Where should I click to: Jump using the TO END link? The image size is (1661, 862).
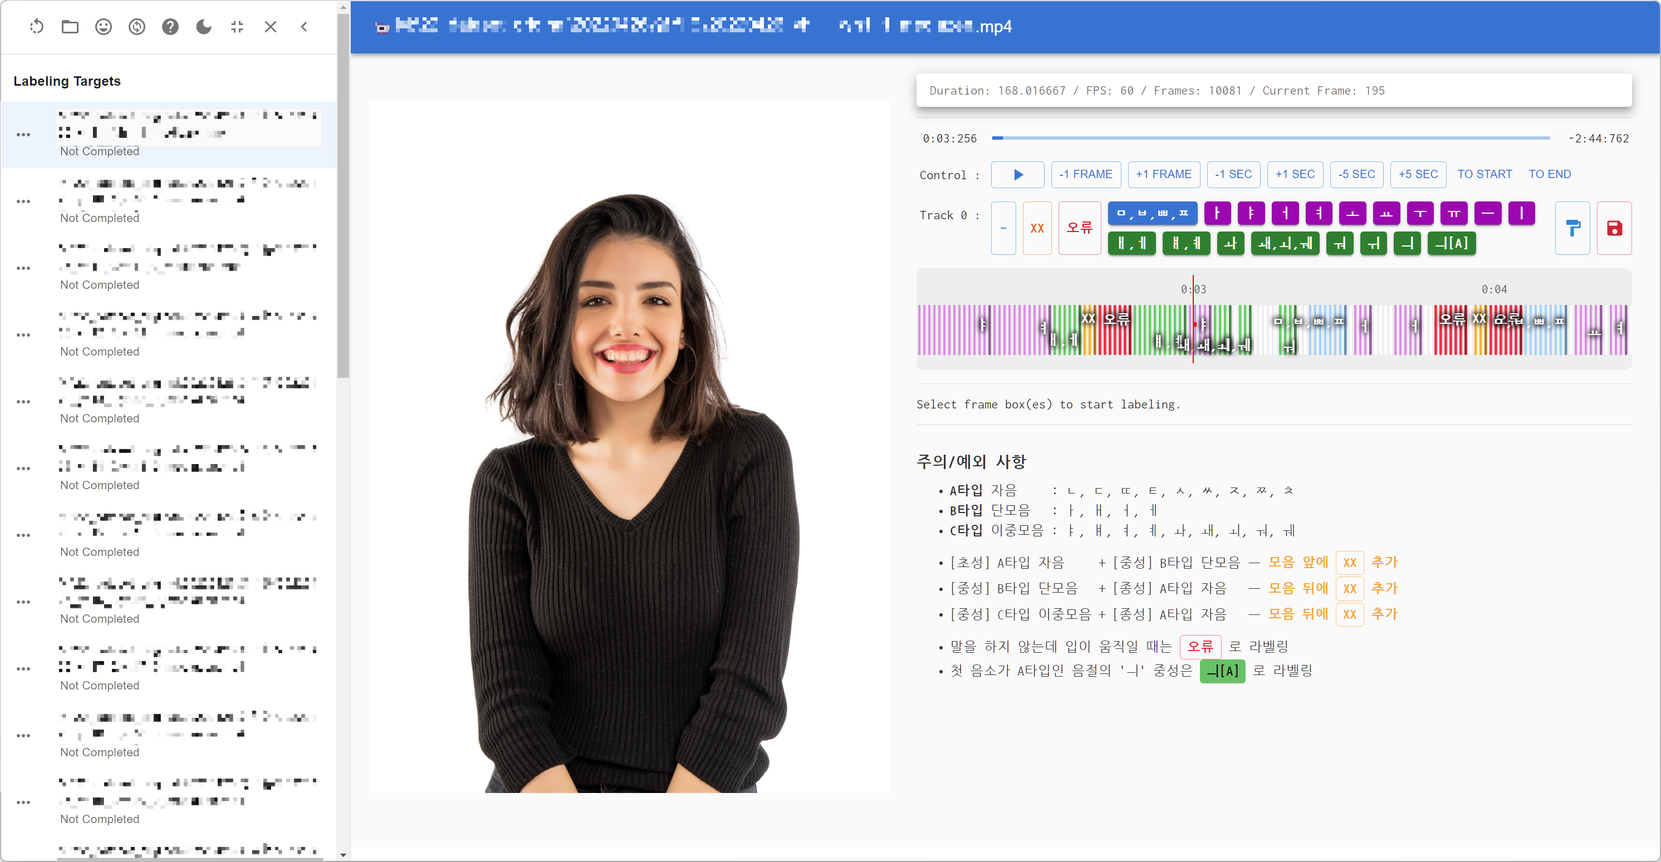tap(1550, 174)
